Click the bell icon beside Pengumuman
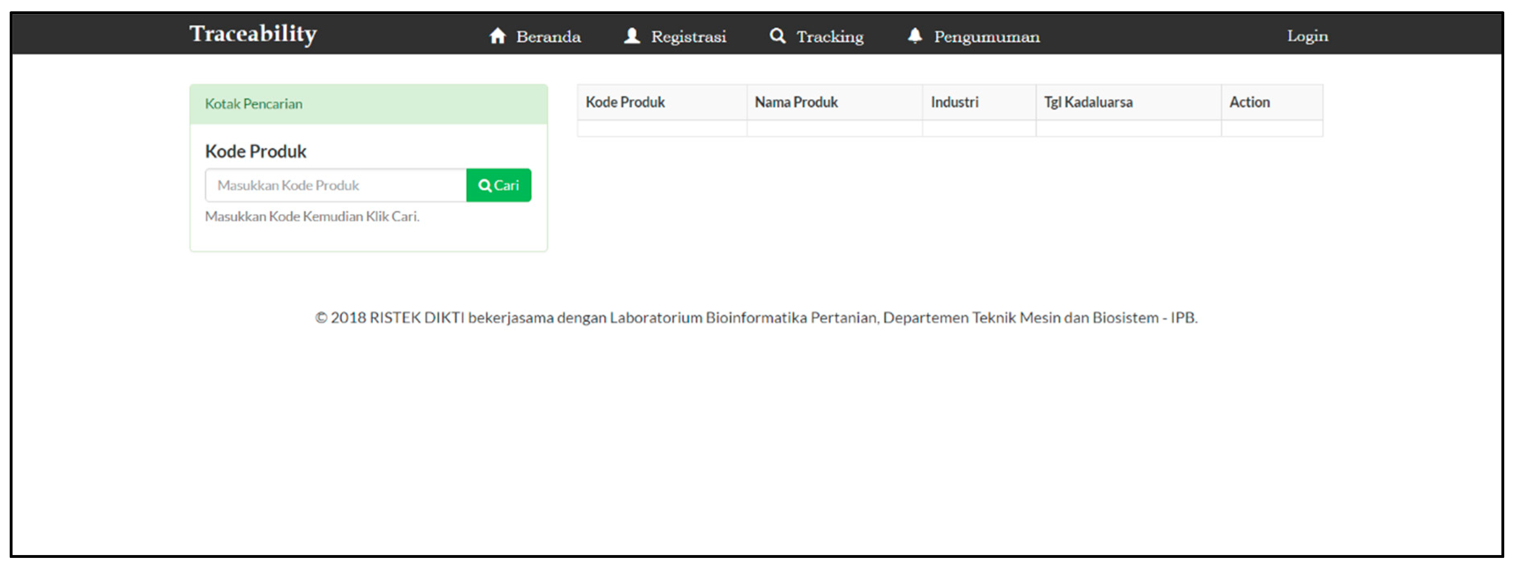 915,36
